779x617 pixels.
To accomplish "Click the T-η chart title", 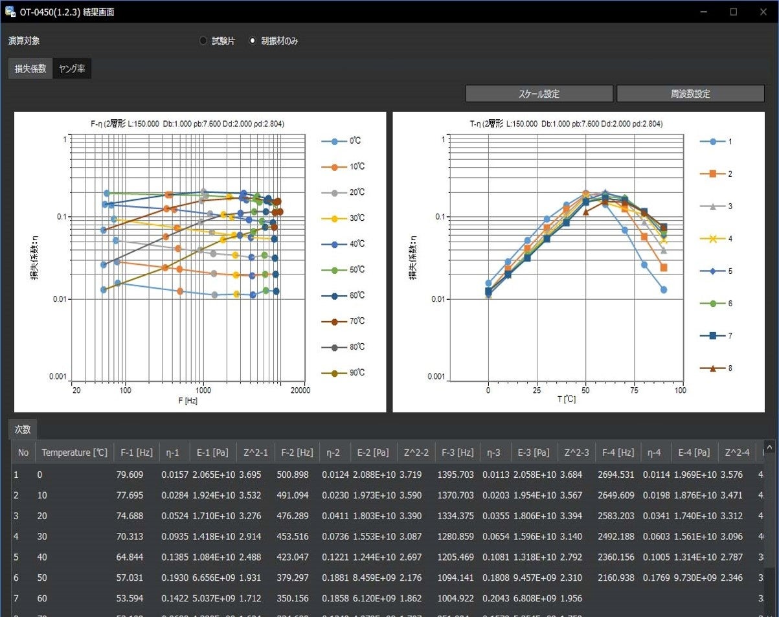I will pyautogui.click(x=566, y=123).
